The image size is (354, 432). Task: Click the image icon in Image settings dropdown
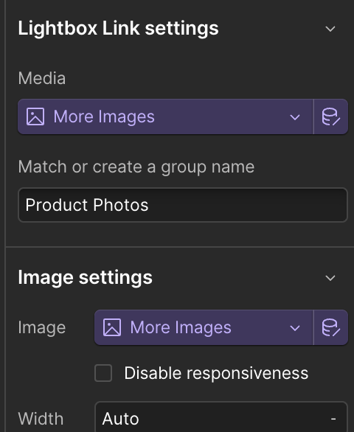tap(112, 327)
